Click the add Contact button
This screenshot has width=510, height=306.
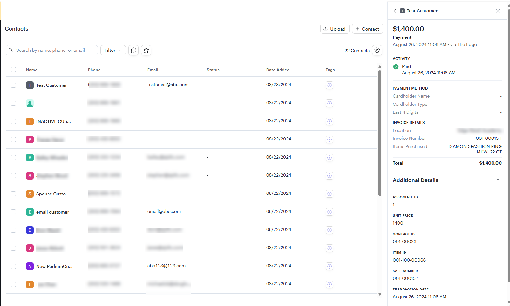click(367, 29)
